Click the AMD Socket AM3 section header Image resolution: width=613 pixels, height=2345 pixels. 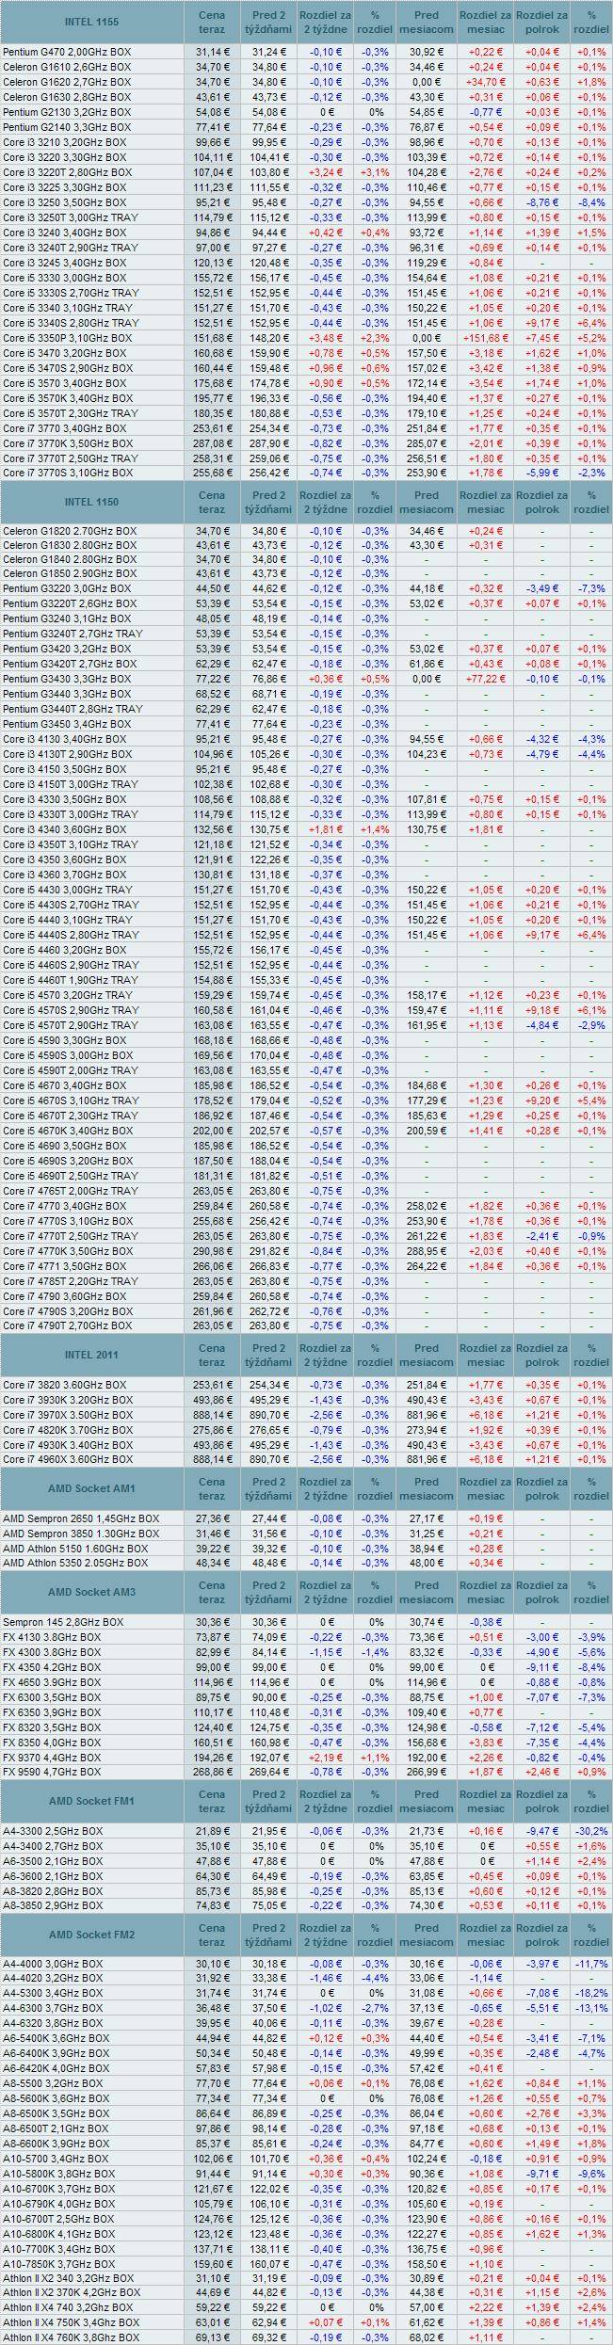pos(92,1592)
